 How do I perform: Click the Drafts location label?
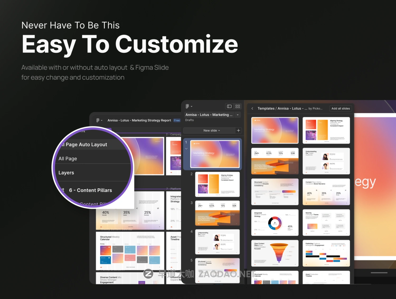[189, 120]
